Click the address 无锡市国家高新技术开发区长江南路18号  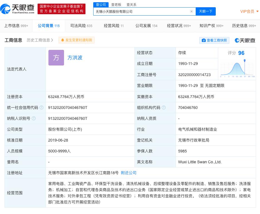(84, 173)
